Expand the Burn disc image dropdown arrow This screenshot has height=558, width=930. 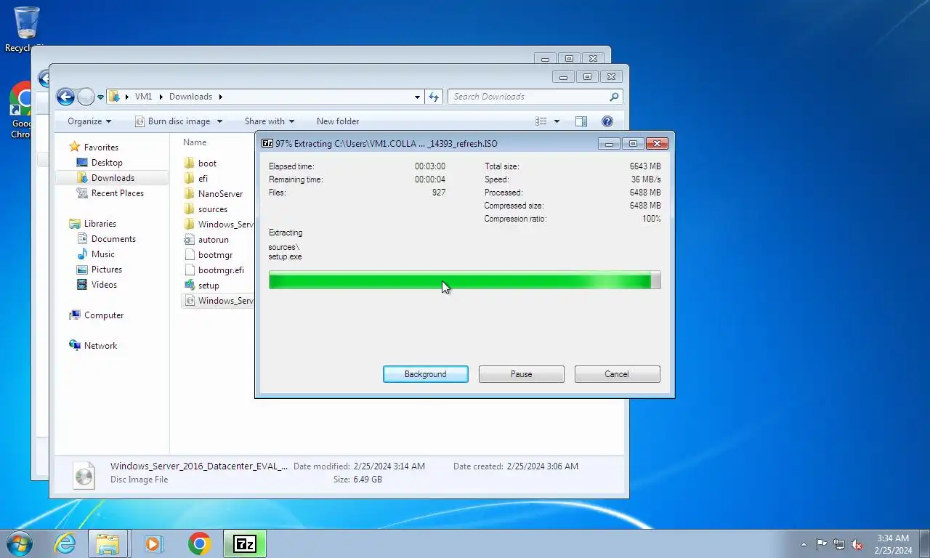click(219, 121)
